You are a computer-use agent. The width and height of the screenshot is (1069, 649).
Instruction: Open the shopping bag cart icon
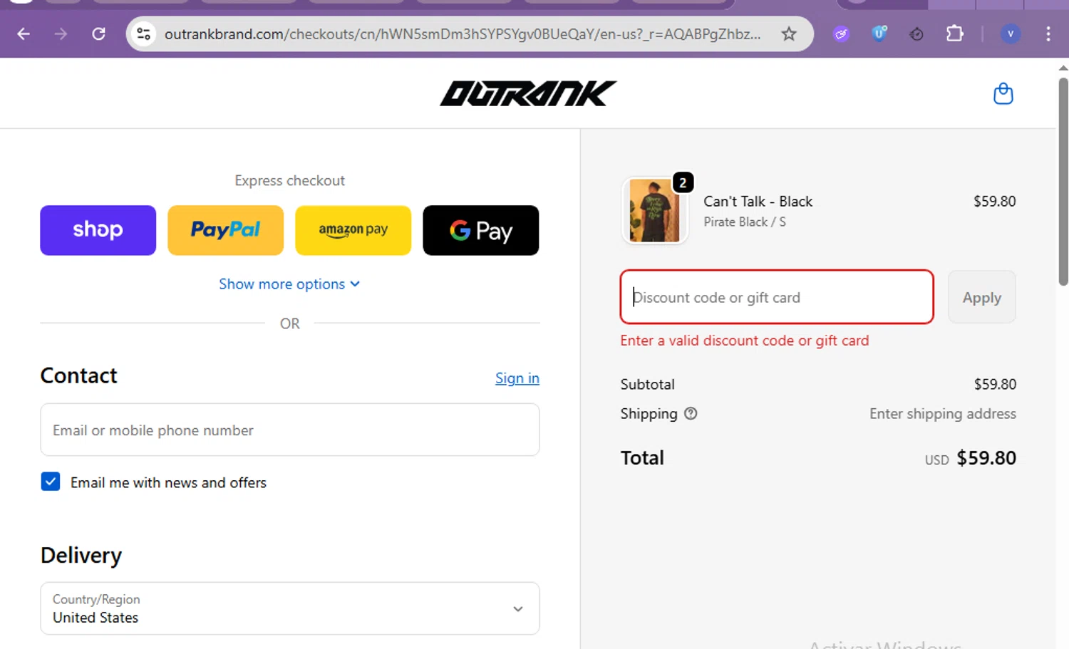(1003, 93)
